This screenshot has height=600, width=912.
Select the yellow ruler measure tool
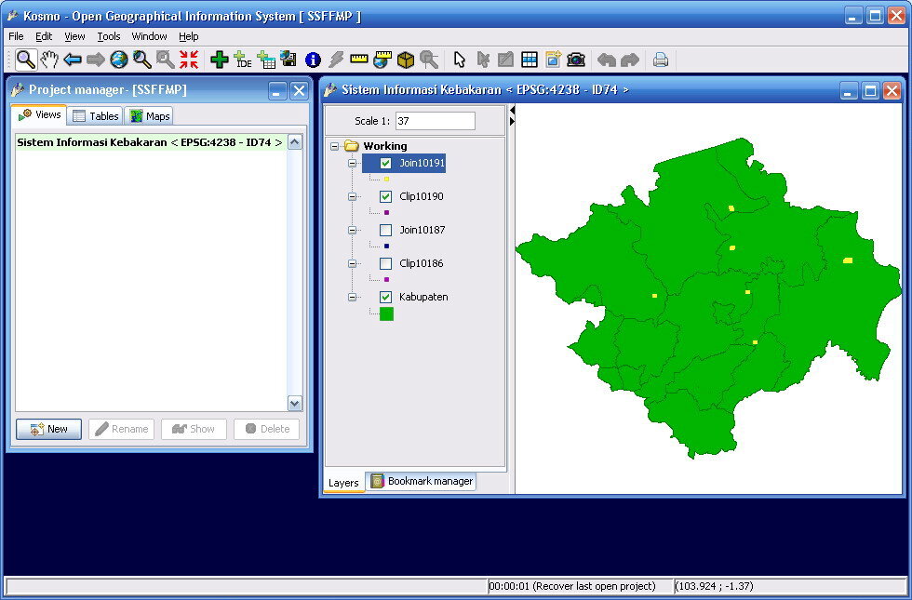point(359,60)
